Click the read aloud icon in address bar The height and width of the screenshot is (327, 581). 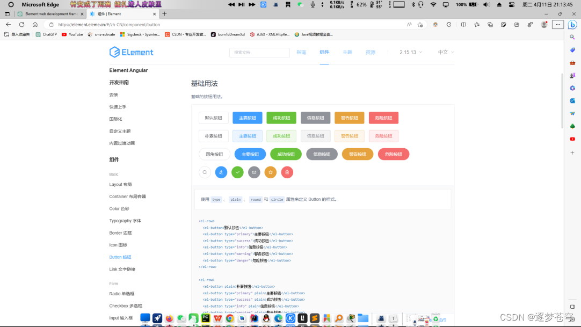409,25
